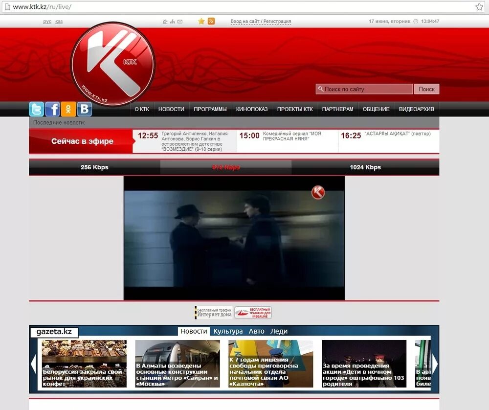Go to next gazeta.kz news with right arrow
The image size is (489, 410).
[435, 364]
